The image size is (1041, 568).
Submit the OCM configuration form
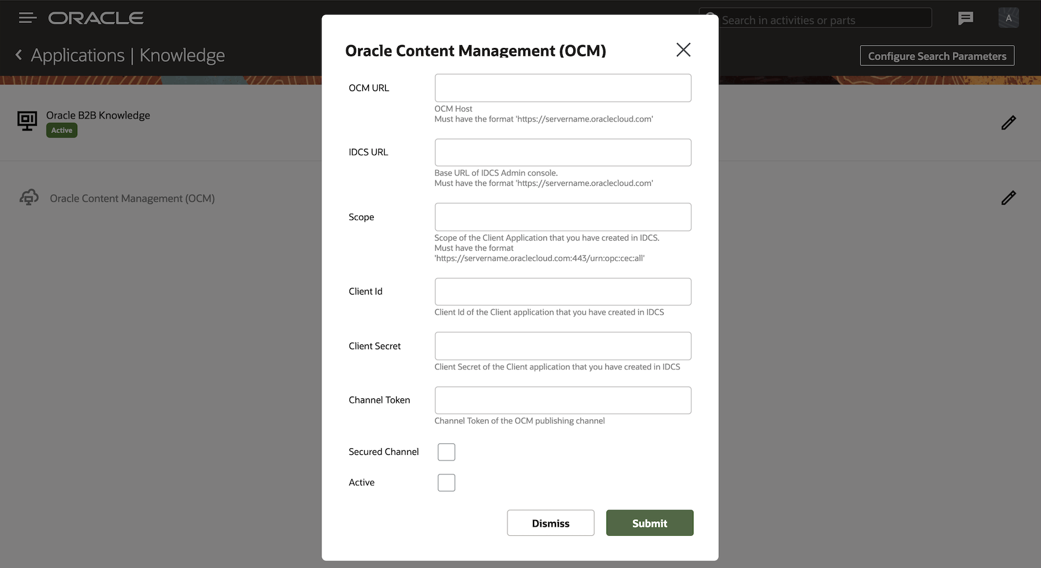click(x=650, y=523)
